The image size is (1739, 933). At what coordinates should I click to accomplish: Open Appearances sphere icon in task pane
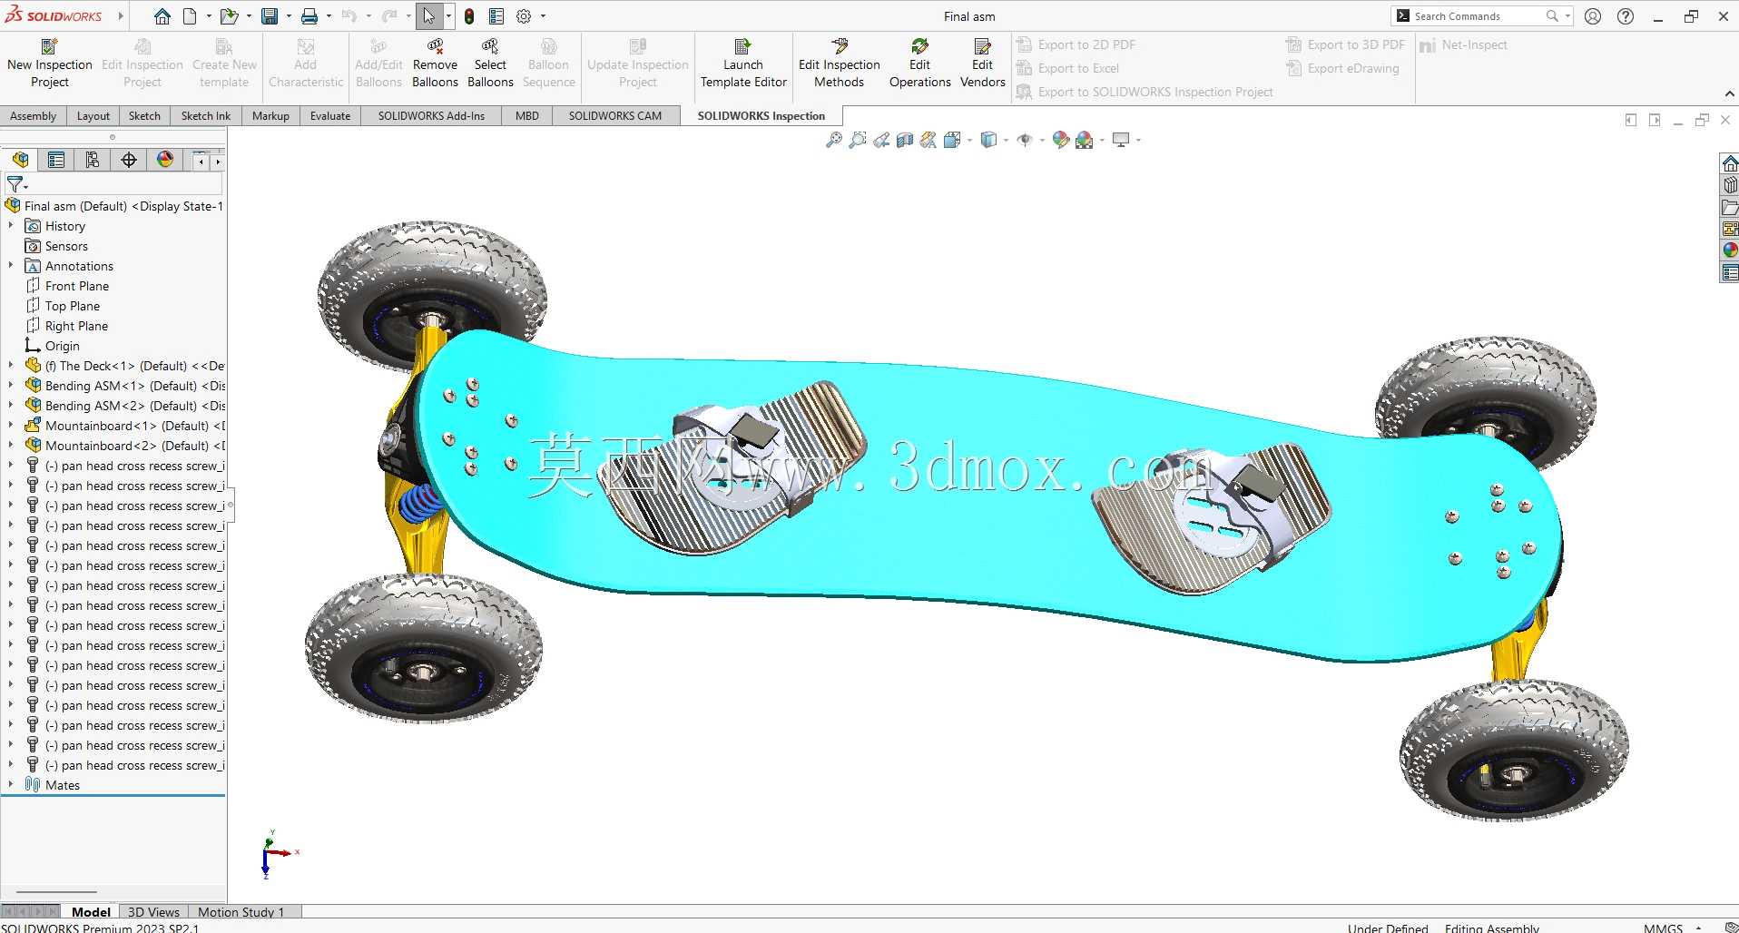(x=1730, y=250)
